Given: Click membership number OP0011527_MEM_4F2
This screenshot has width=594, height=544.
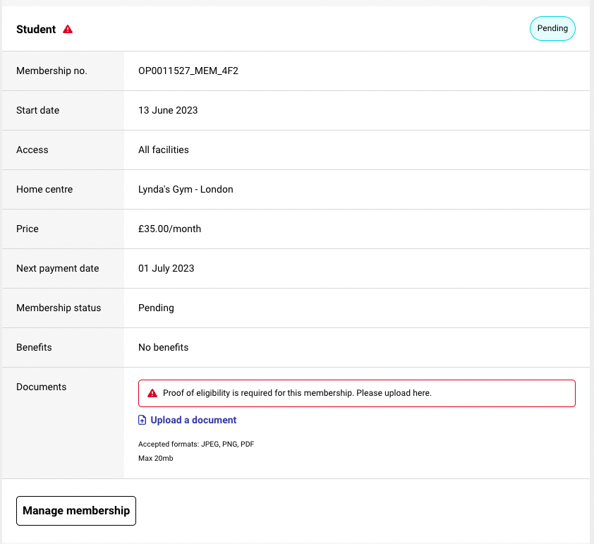Looking at the screenshot, I should click(x=188, y=71).
